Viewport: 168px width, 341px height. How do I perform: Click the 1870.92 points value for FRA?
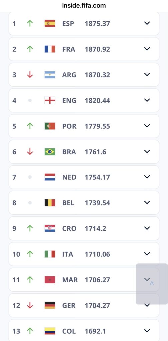[97, 49]
